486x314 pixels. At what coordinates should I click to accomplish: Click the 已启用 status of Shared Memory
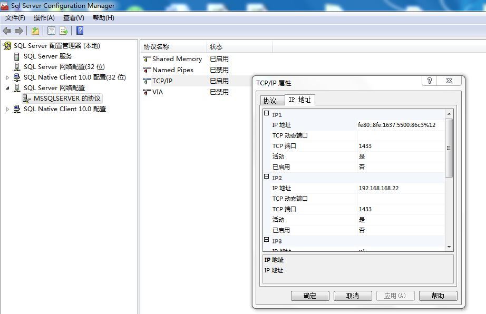pyautogui.click(x=219, y=59)
